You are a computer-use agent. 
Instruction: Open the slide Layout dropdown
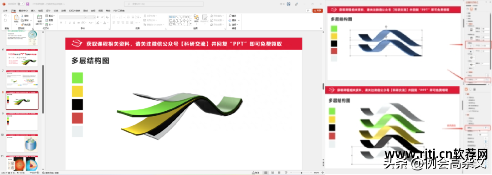[x=50, y=16]
